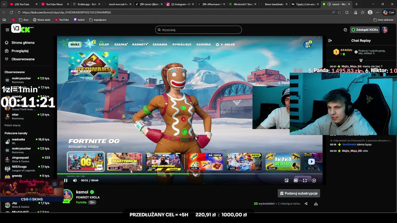Switch to the flame handshake tab

(x=274, y=4)
